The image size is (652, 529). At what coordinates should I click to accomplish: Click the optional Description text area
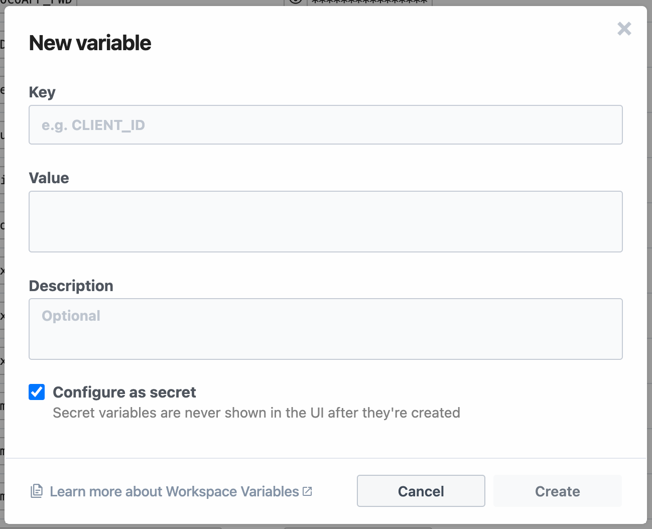326,329
